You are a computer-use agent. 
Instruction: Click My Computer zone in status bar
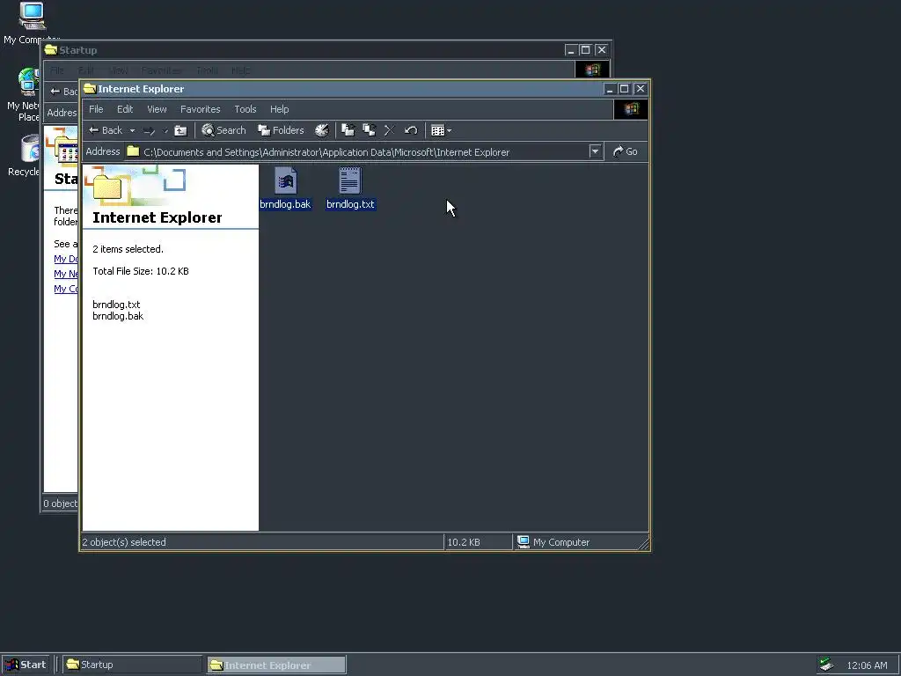(x=554, y=542)
